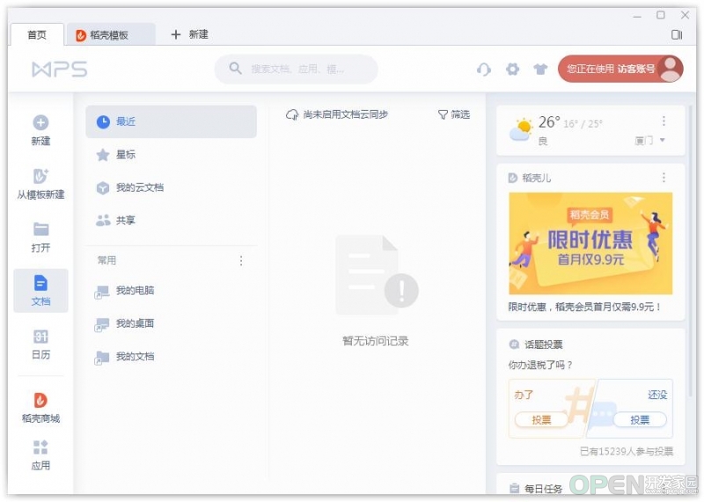Image resolution: width=704 pixels, height=502 pixels.
Task: Click 您正在使用 访客账号 button
Action: (620, 69)
